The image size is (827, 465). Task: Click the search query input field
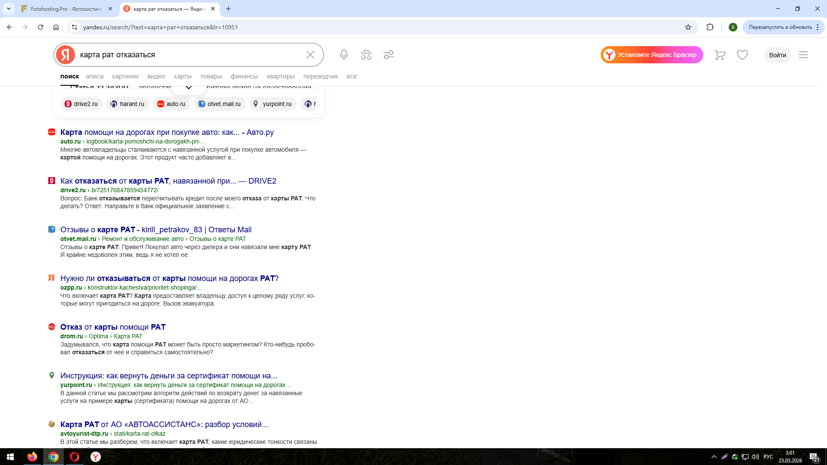click(x=190, y=55)
